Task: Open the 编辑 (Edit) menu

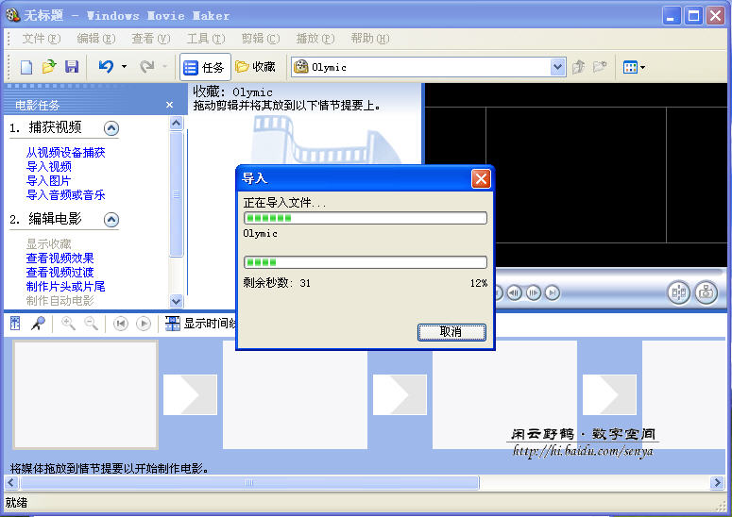Action: tap(95, 39)
